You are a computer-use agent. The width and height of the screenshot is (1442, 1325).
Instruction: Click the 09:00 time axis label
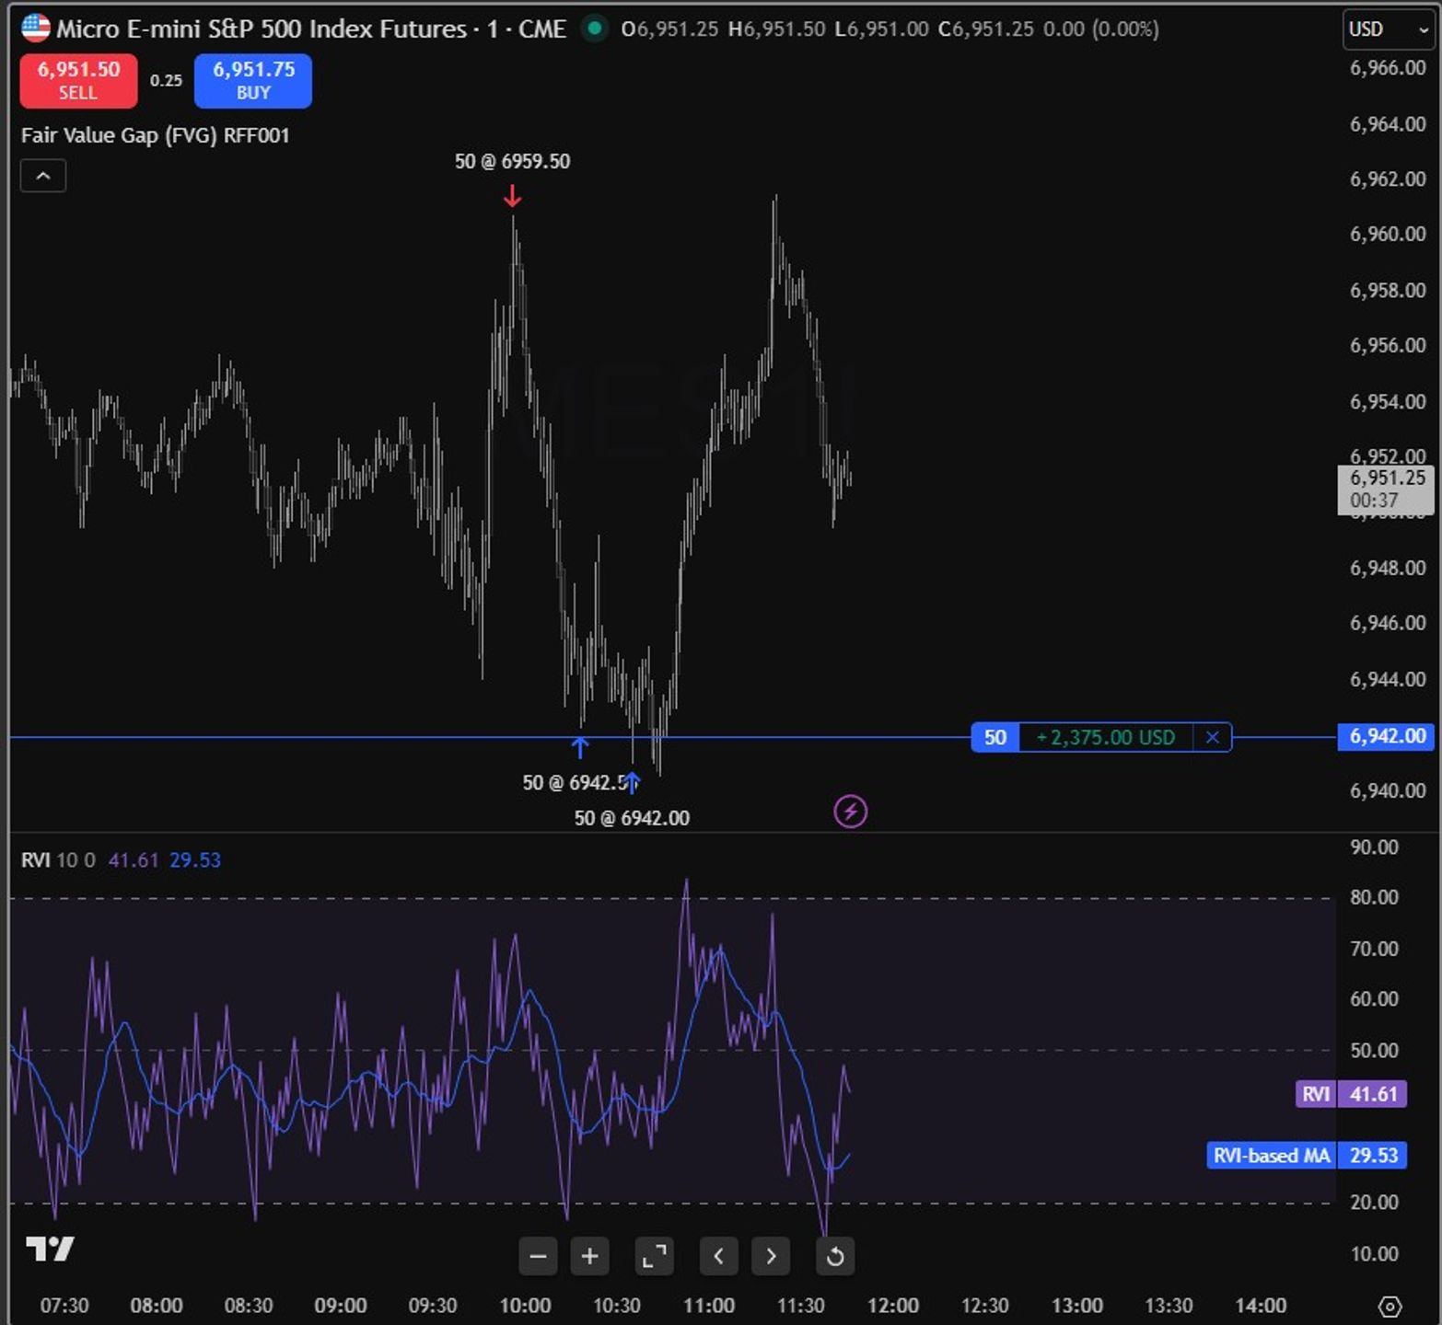coord(341,1306)
